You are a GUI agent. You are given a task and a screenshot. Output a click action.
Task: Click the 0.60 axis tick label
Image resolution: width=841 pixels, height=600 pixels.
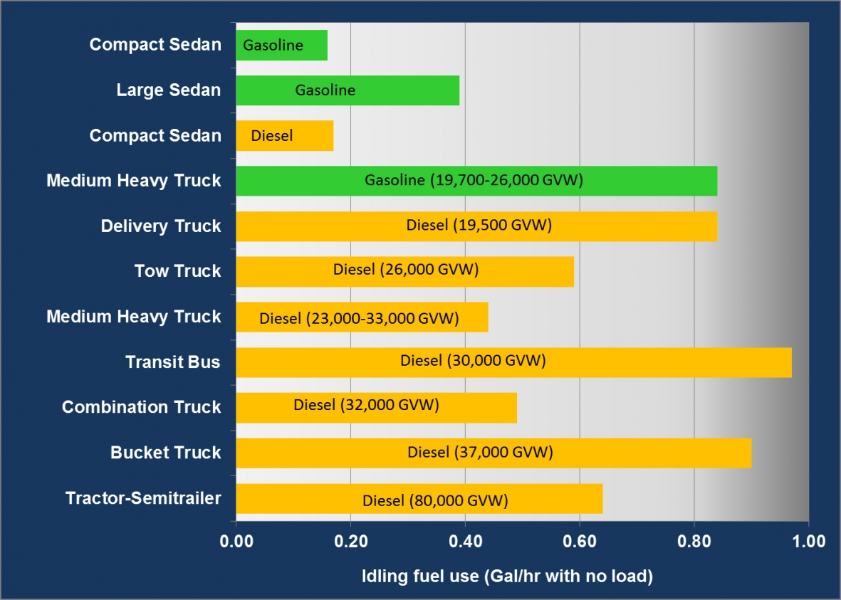(x=580, y=542)
